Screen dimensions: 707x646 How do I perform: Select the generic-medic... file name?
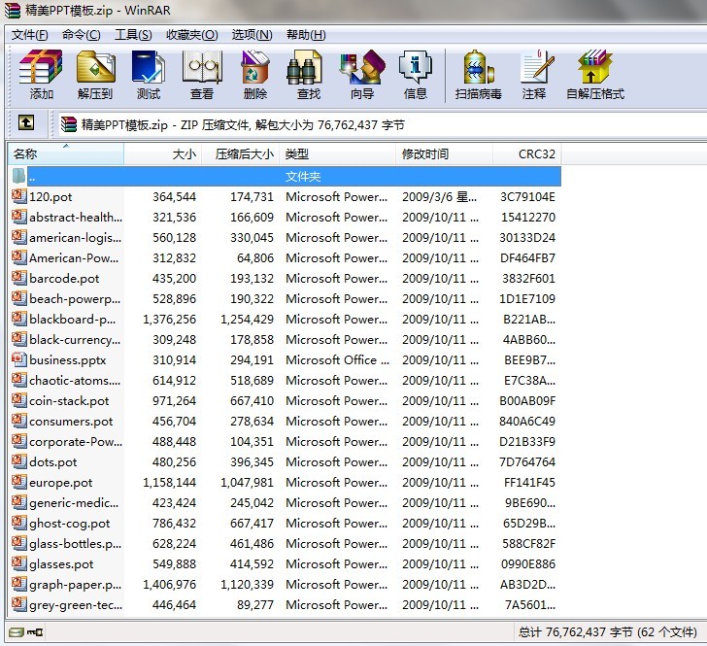pyautogui.click(x=74, y=502)
